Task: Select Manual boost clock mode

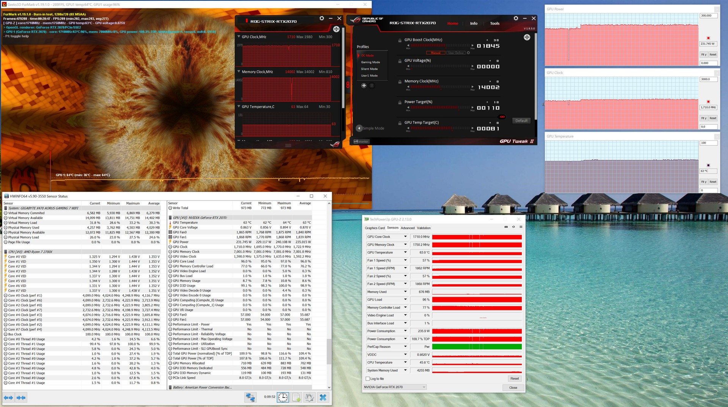Action: (436, 53)
